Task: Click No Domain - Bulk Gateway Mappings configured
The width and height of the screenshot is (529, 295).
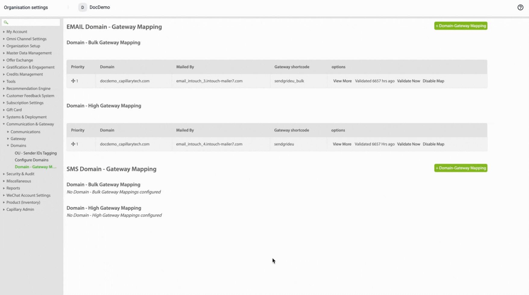Action: pyautogui.click(x=114, y=192)
